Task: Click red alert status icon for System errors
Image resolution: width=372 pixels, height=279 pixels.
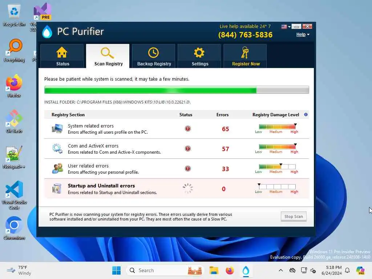Action: click(x=188, y=129)
